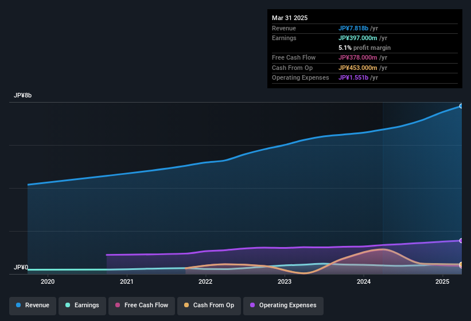Image resolution: width=471 pixels, height=321 pixels.
Task: Toggle the Operating Expenses legend button
Action: (283, 306)
